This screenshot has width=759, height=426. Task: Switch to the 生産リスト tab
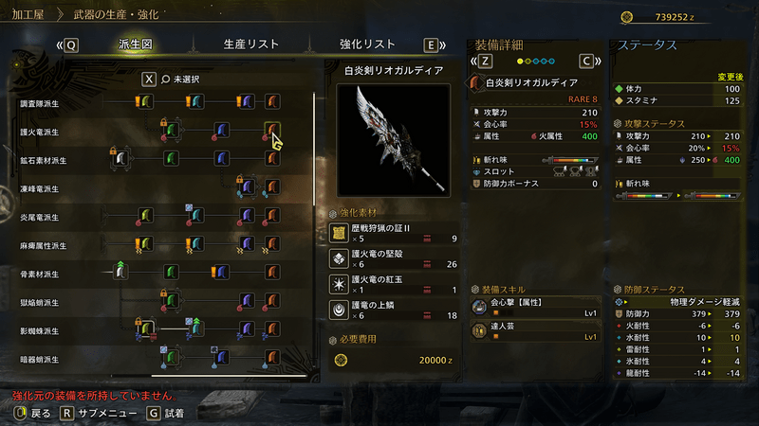click(250, 44)
